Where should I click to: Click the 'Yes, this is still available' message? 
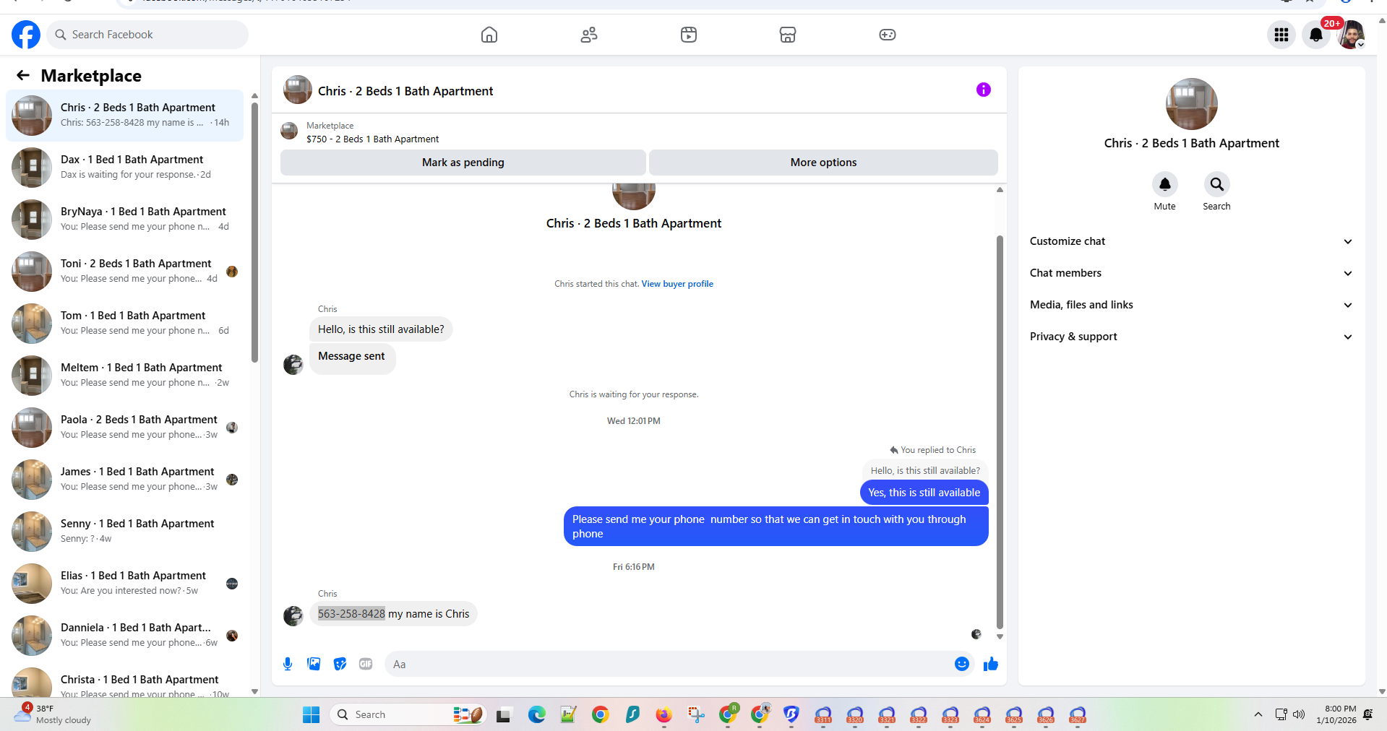[924, 493]
